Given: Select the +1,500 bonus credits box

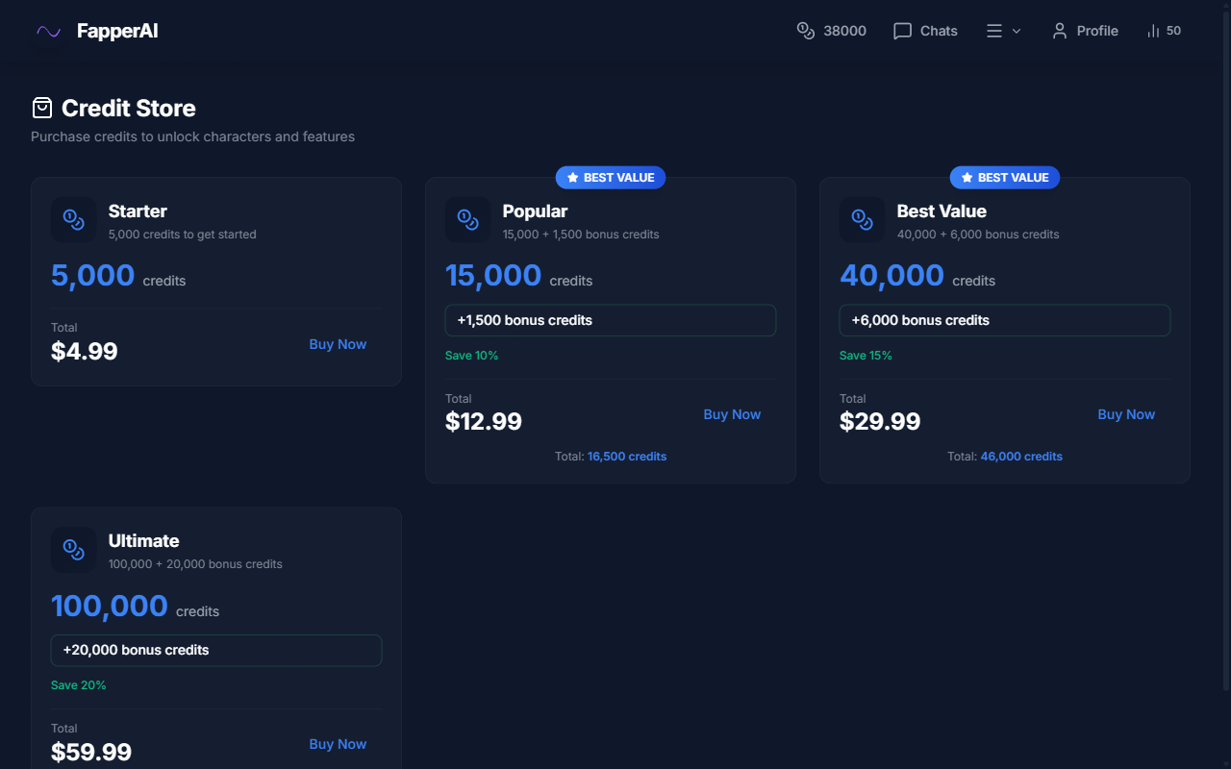Looking at the screenshot, I should click(610, 320).
